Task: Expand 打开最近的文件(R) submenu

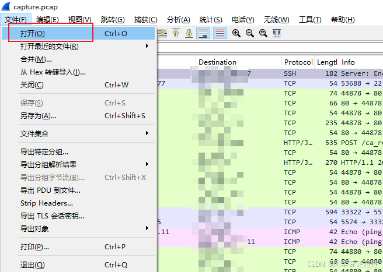Action: [x=78, y=46]
